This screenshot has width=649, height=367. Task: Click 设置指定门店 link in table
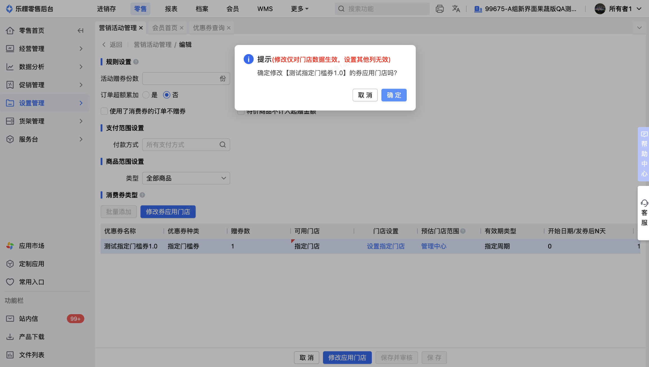[386, 246]
